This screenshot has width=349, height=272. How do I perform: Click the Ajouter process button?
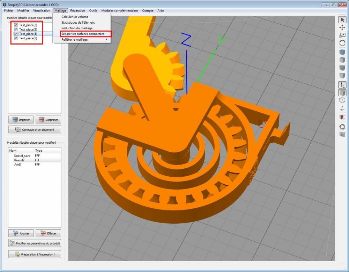point(21,233)
